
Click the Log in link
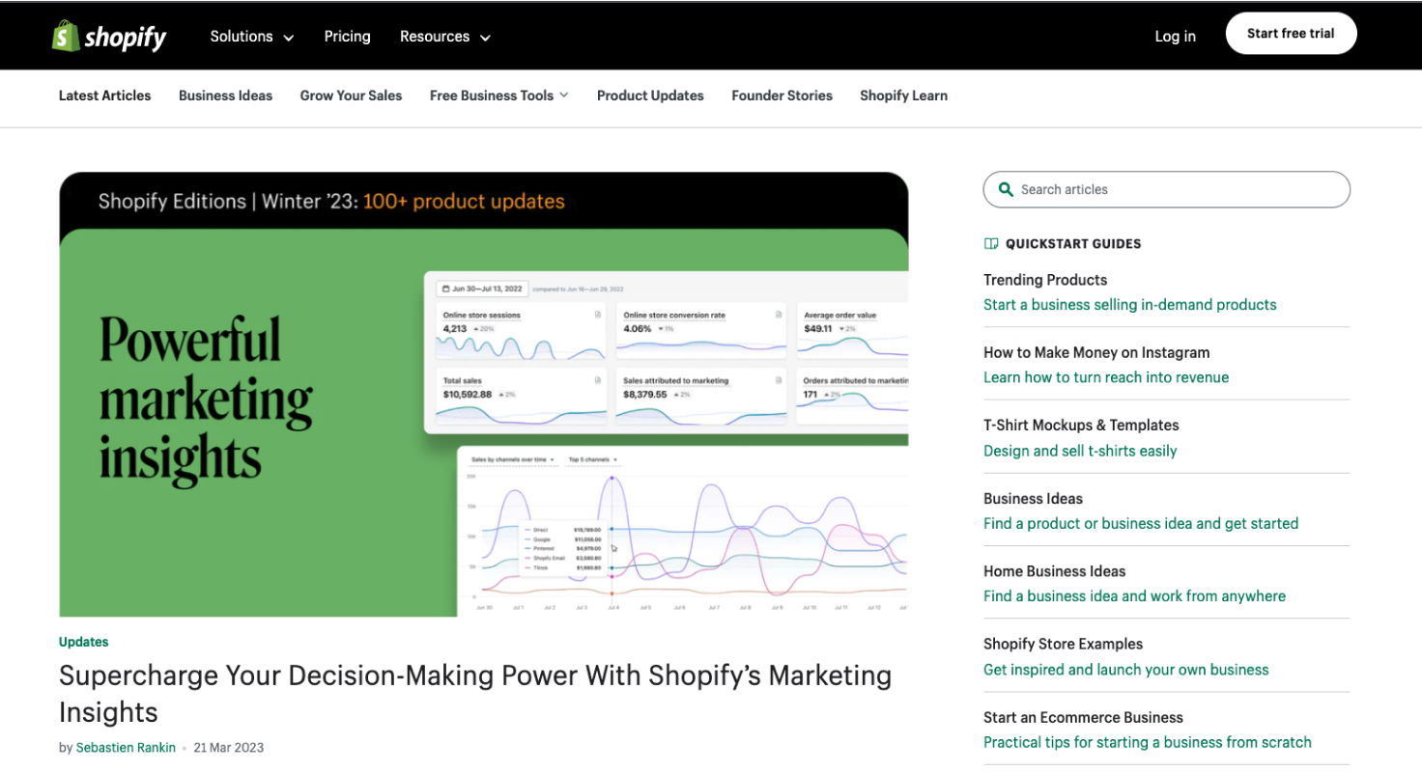point(1175,36)
